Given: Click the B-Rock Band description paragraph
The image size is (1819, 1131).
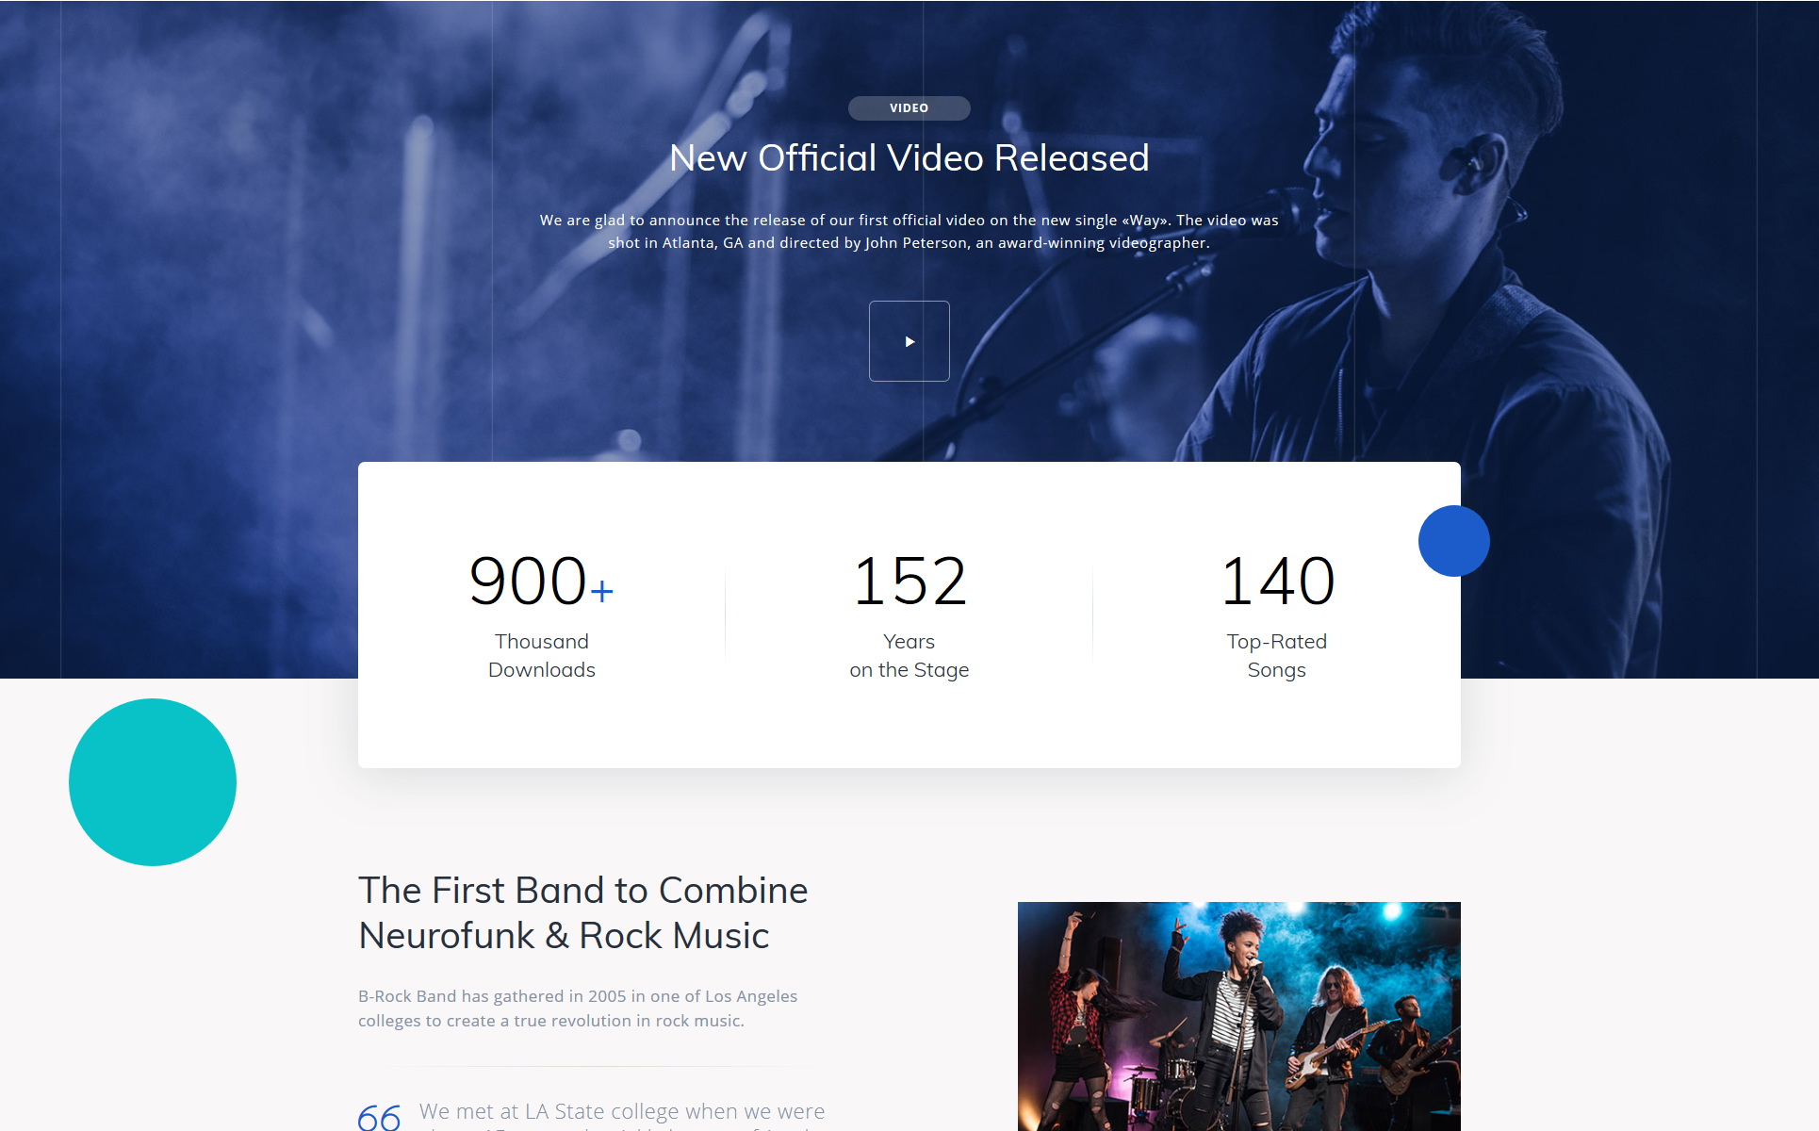Looking at the screenshot, I should click(x=578, y=1008).
